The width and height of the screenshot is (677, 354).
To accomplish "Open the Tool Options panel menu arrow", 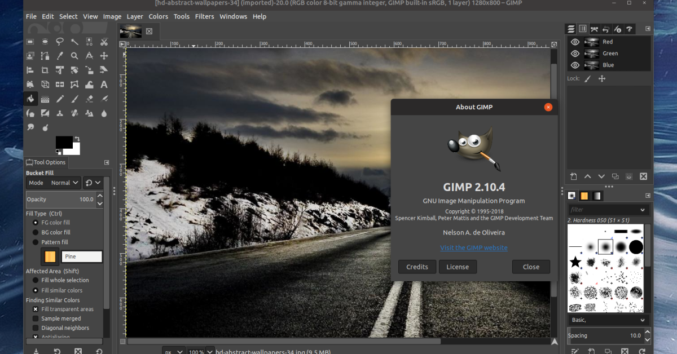I will click(107, 162).
